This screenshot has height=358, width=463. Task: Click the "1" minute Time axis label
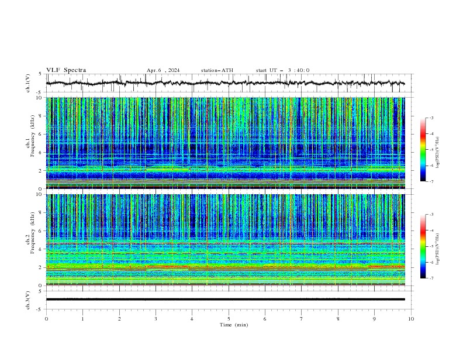coord(82,319)
